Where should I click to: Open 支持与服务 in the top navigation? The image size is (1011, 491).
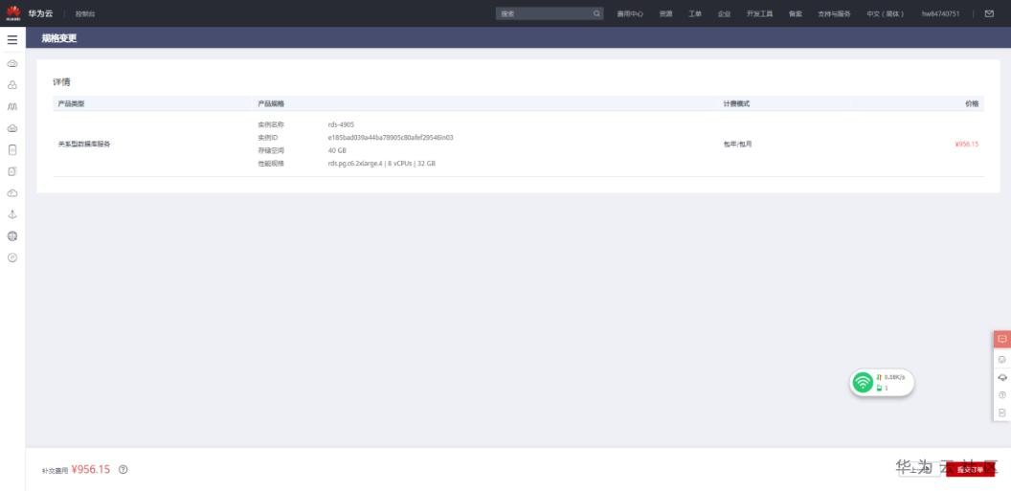point(834,13)
